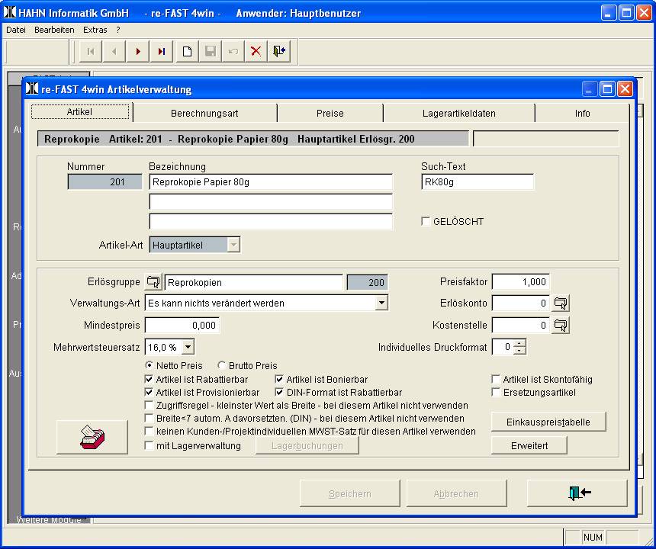Maximize the Artikelverwaltung dialog window
The width and height of the screenshot is (656, 549).
pos(606,89)
